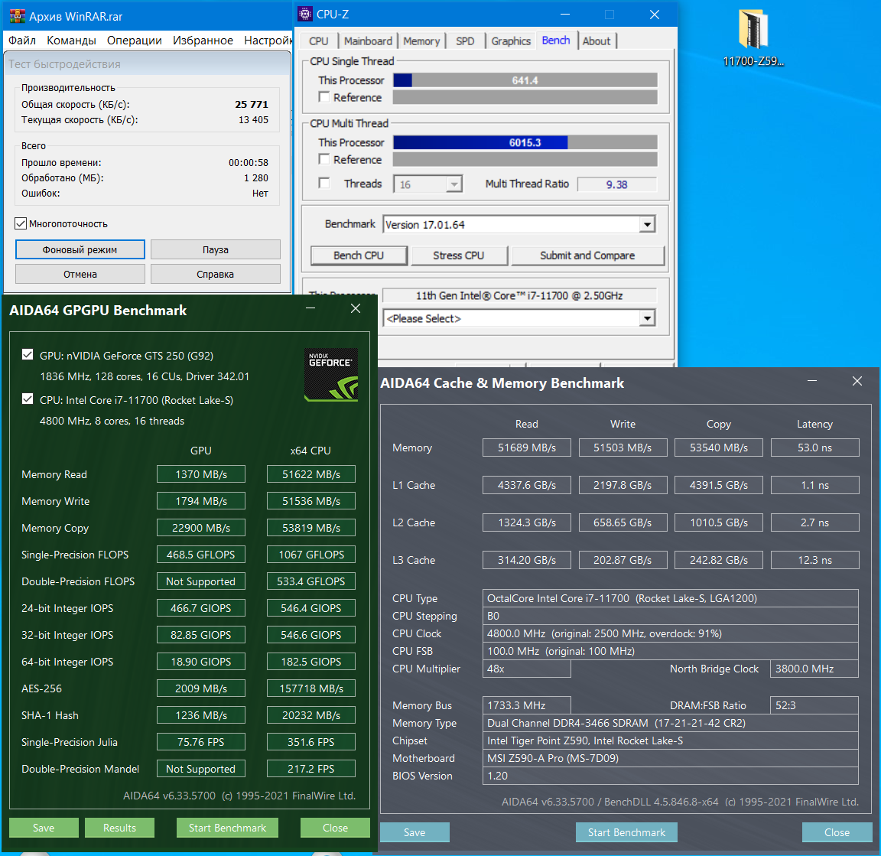Click the NVIDIA GeForce logo in GPGPU Benchmark
The width and height of the screenshot is (881, 856).
[331, 375]
